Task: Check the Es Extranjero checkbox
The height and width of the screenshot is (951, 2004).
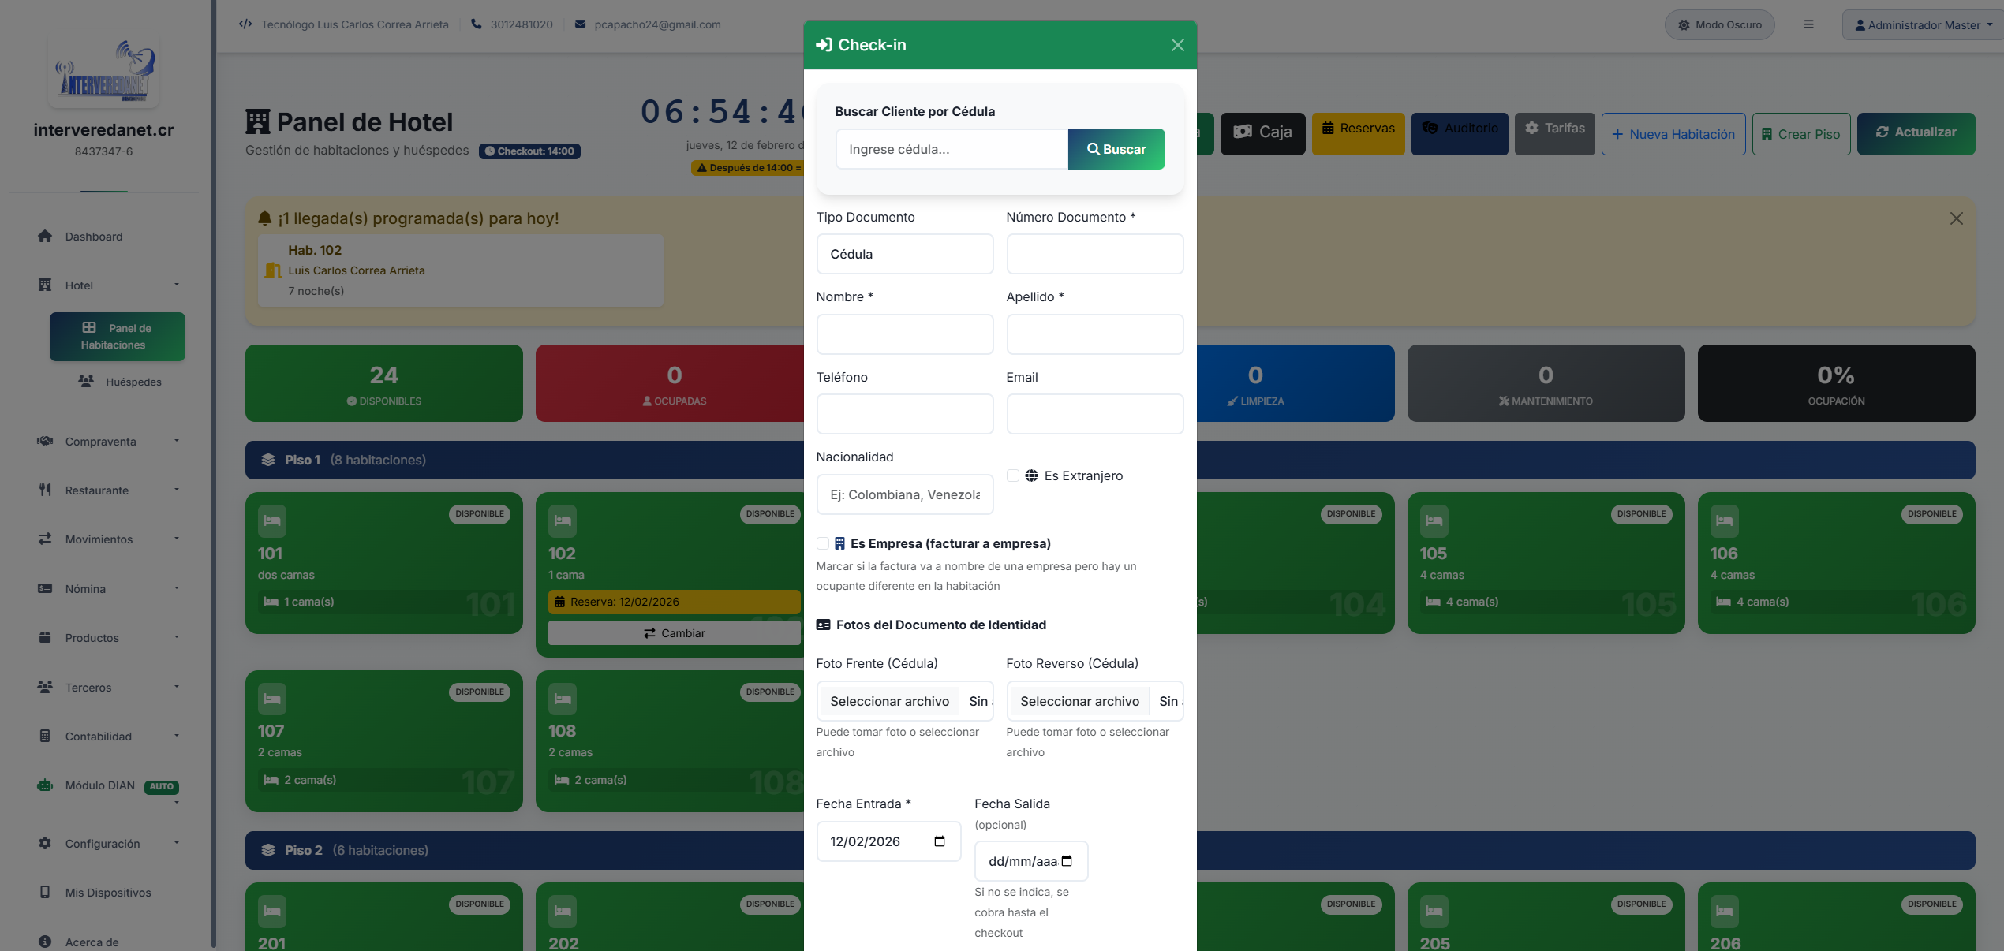Action: click(x=1013, y=475)
